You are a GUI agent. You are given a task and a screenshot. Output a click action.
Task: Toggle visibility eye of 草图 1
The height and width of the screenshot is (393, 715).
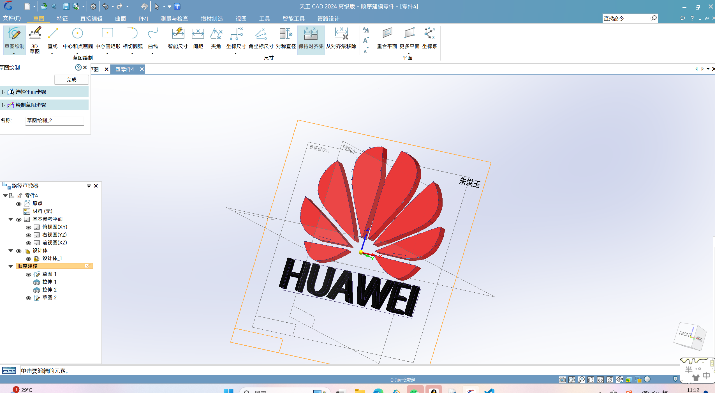(28, 274)
